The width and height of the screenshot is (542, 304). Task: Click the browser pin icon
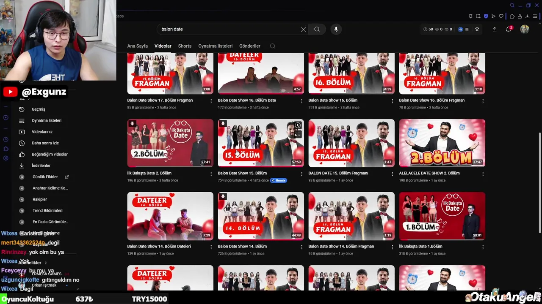click(470, 16)
